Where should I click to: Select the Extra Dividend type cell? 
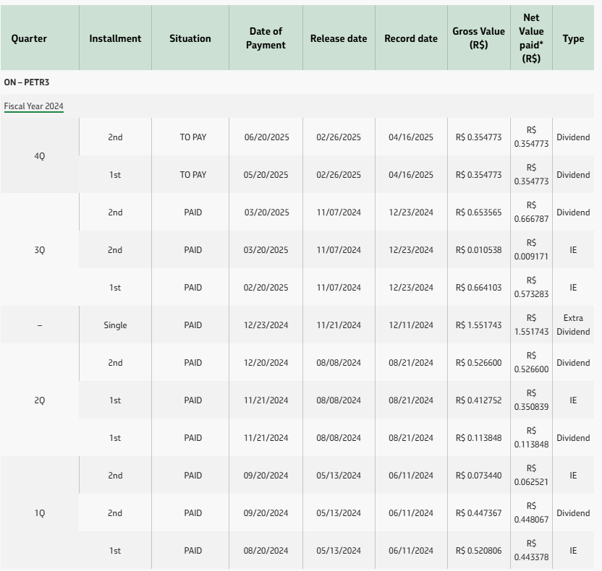point(573,325)
